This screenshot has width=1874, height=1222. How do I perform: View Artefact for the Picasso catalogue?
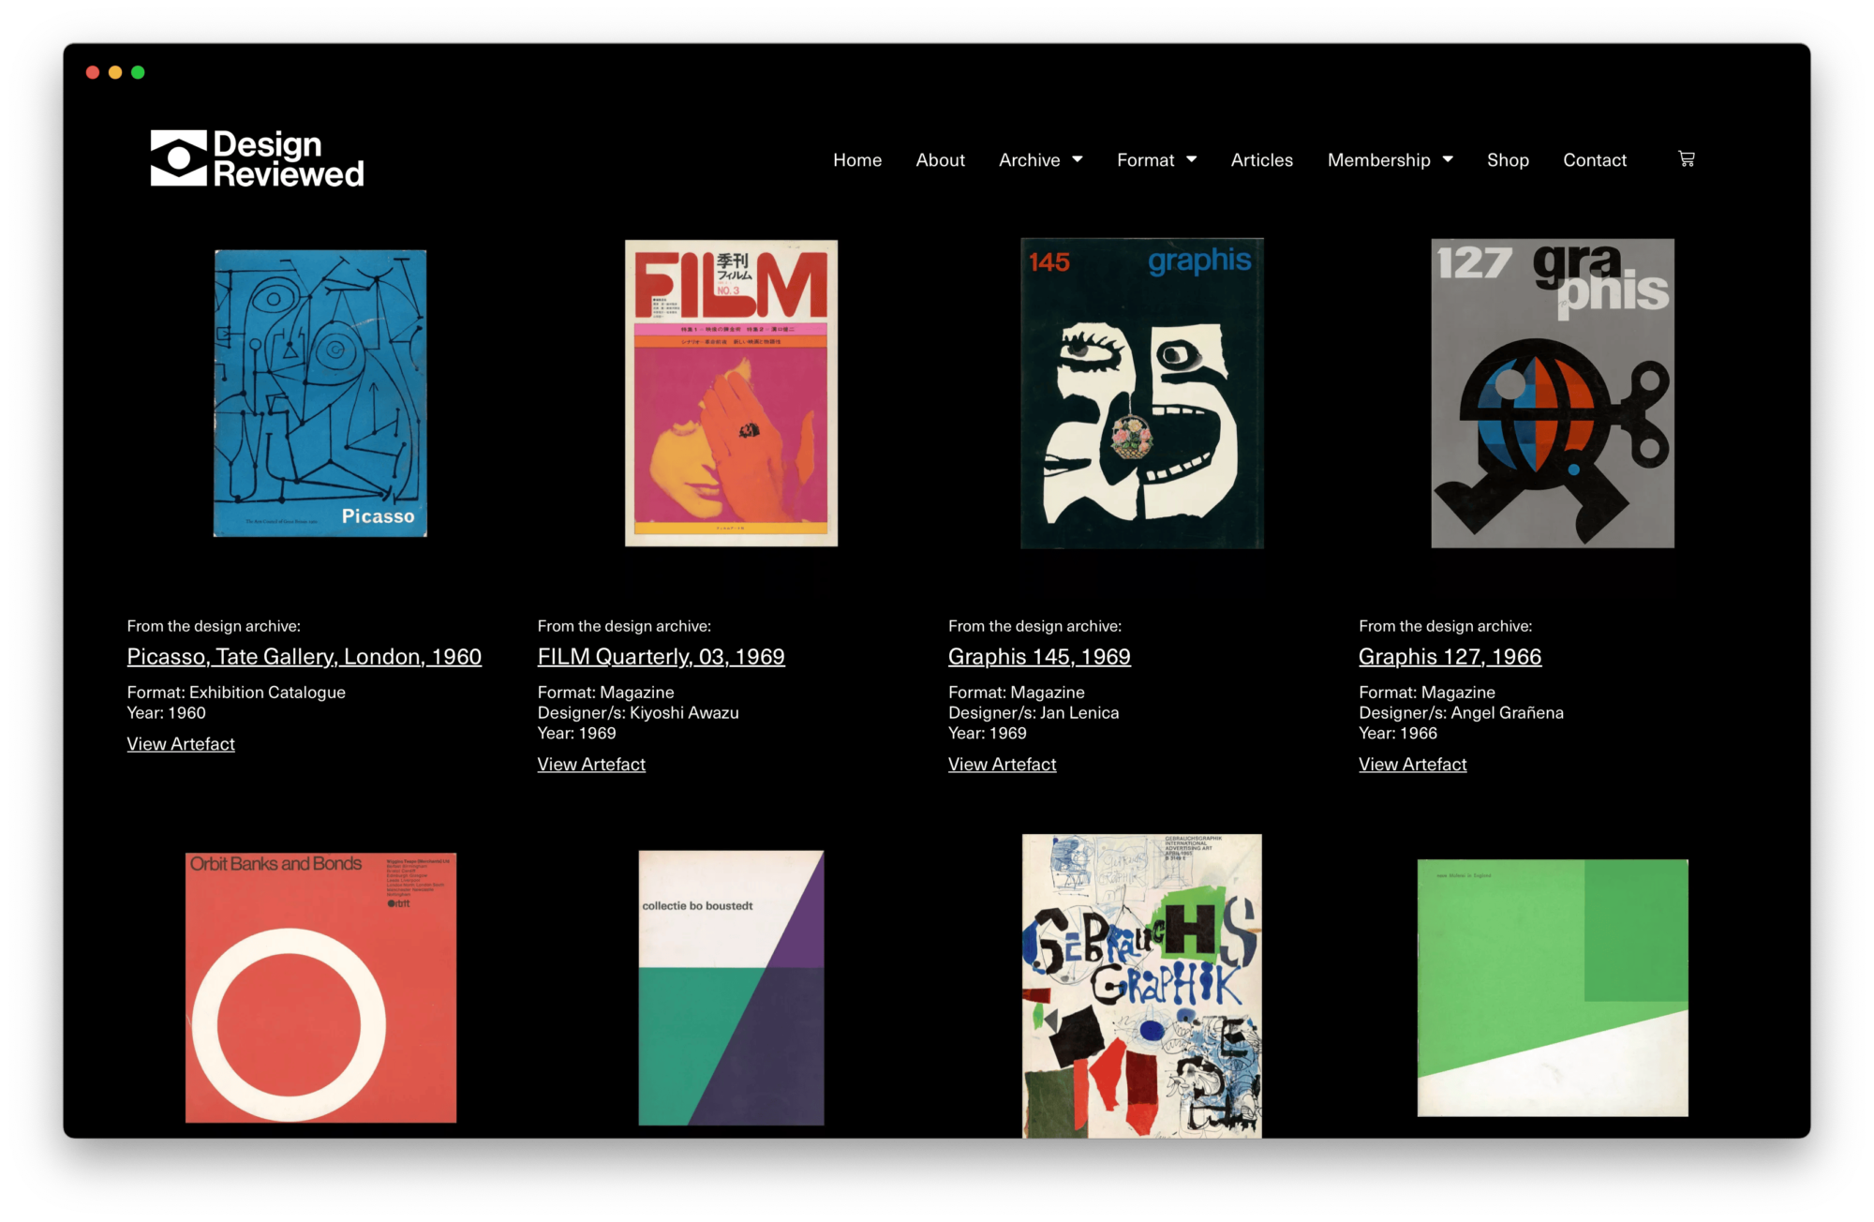coord(181,744)
